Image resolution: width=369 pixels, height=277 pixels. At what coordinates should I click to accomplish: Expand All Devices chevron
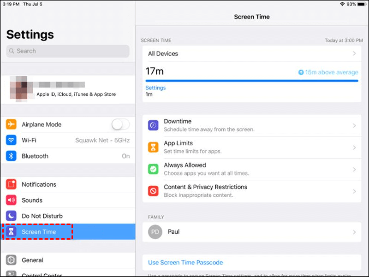(354, 53)
